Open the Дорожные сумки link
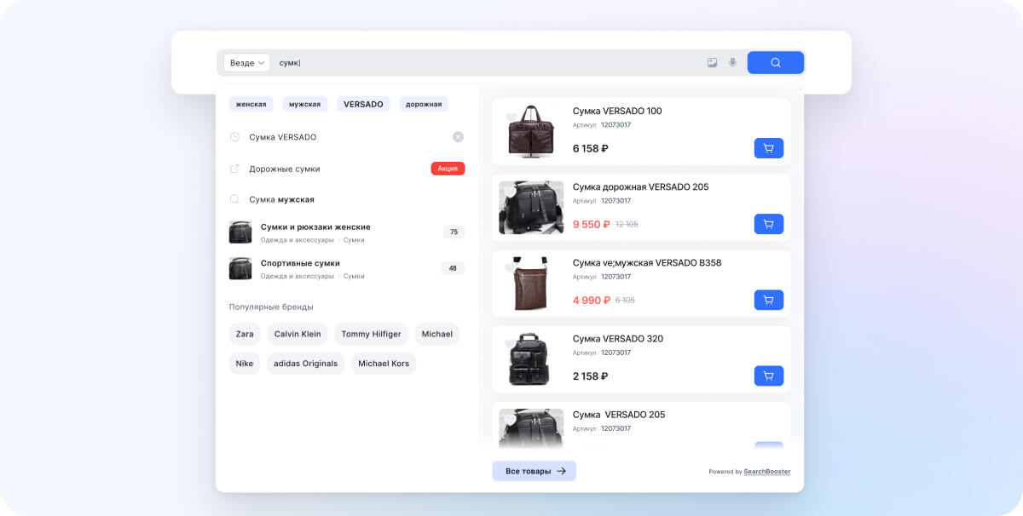Viewport: 1023px width, 516px height. coord(285,169)
